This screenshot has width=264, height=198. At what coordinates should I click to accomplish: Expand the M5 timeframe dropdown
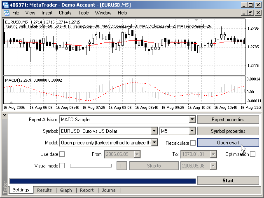[192, 131]
